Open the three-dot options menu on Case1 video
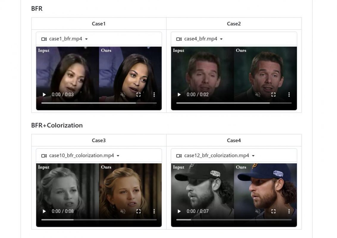The width and height of the screenshot is (337, 238). pyautogui.click(x=154, y=95)
